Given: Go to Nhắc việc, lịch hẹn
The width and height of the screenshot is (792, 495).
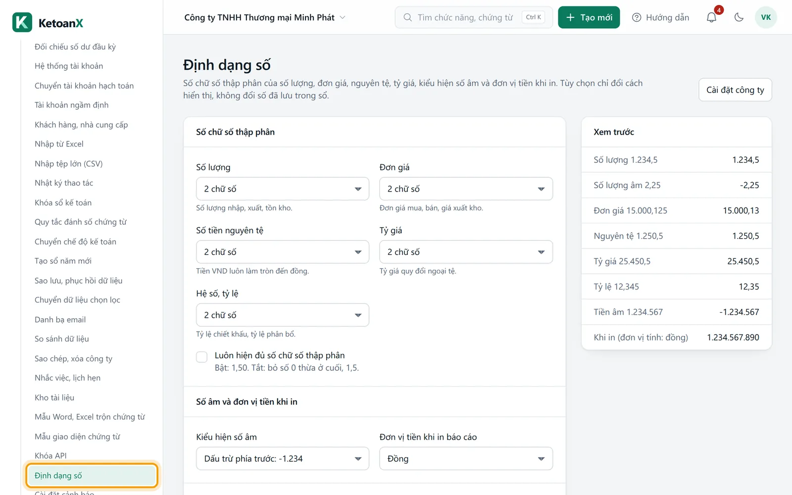Looking at the screenshot, I should coord(67,378).
